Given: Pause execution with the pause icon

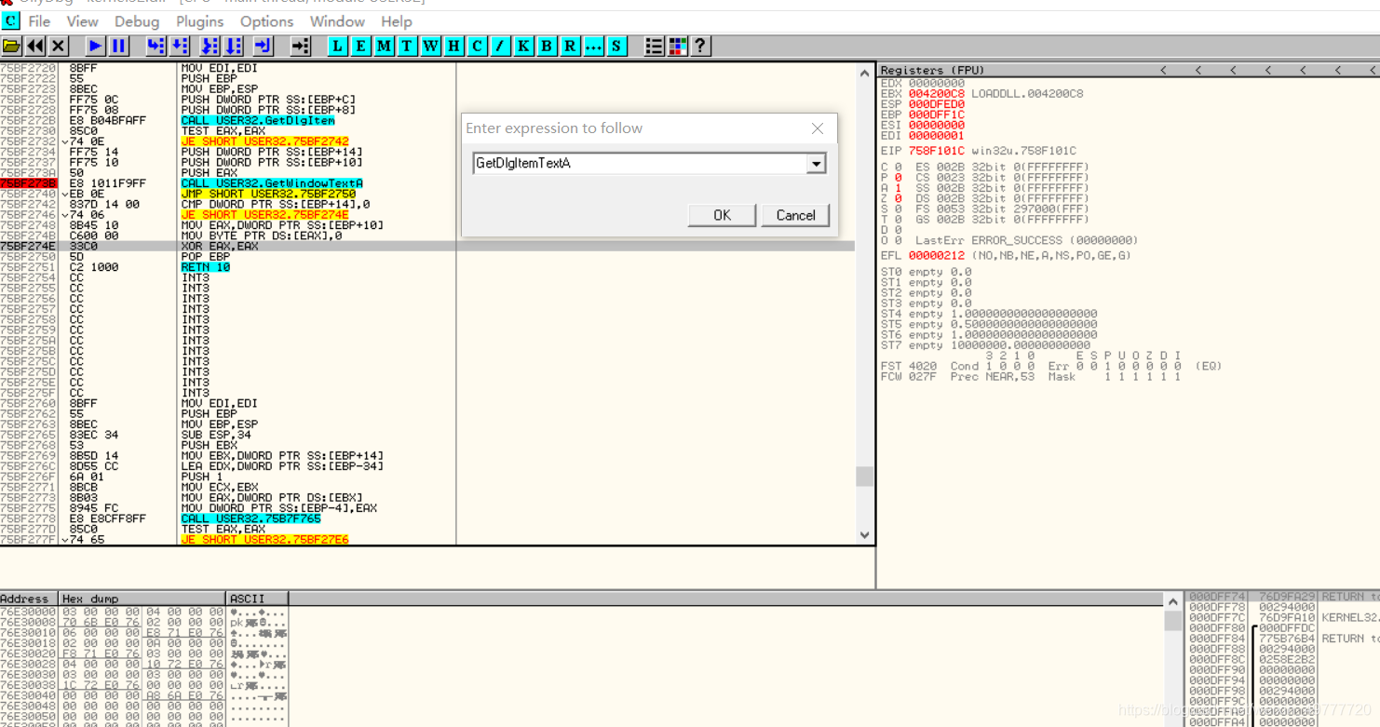Looking at the screenshot, I should pyautogui.click(x=118, y=46).
